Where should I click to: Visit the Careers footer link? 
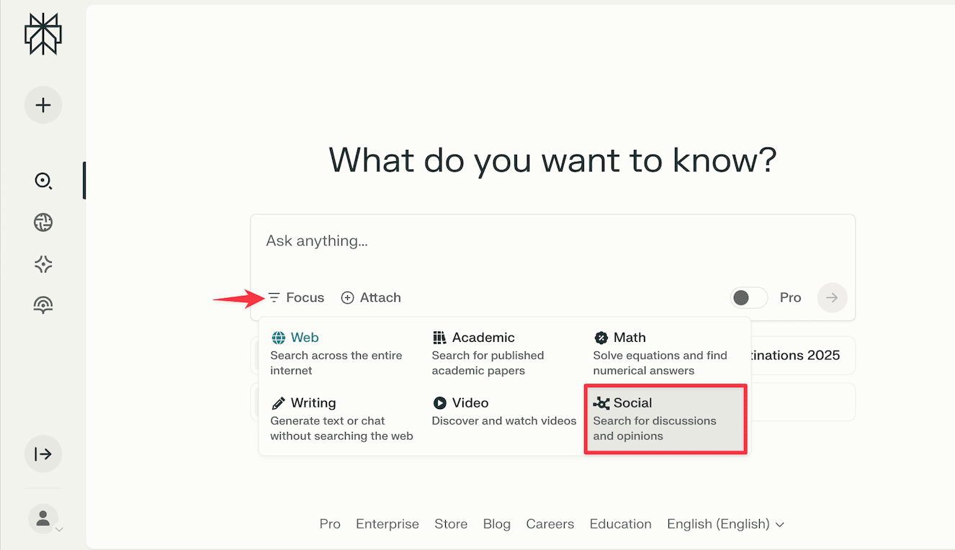click(550, 524)
